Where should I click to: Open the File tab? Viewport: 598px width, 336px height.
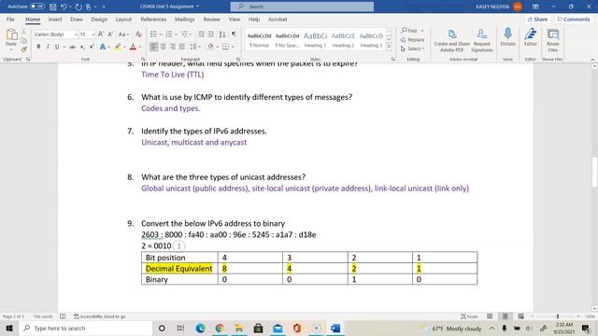[x=10, y=19]
